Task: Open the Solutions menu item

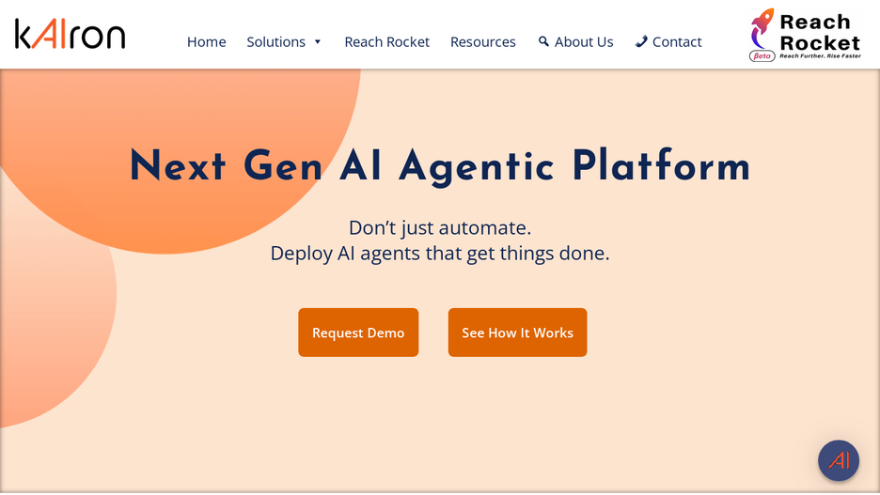Action: click(x=275, y=42)
